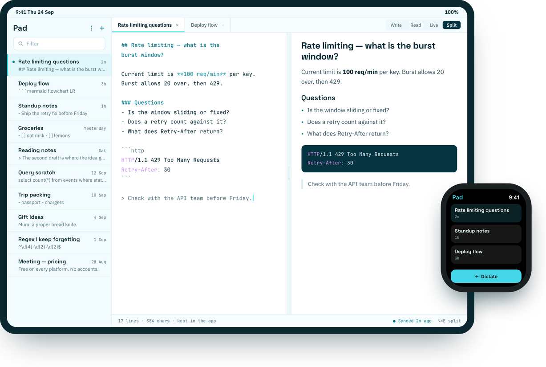The image size is (546, 367).
Task: Click preview bullet 'What does Retry-After return?'
Action: click(x=348, y=134)
